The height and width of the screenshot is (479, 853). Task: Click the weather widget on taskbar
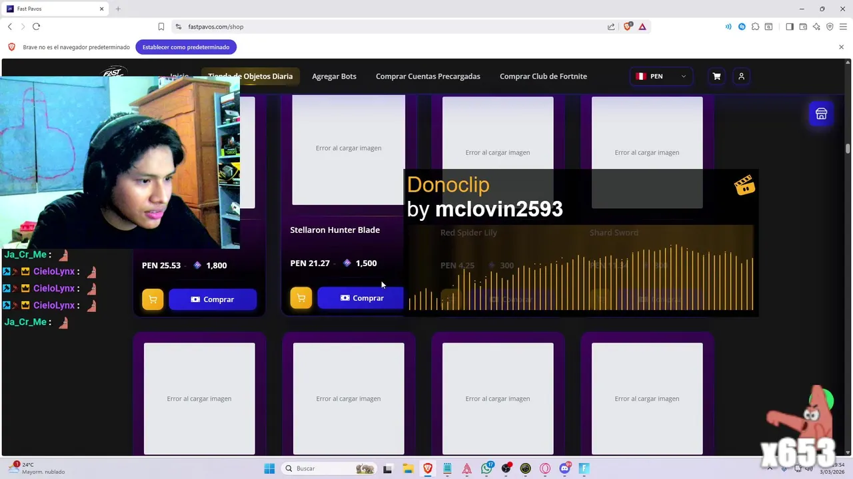click(37, 468)
